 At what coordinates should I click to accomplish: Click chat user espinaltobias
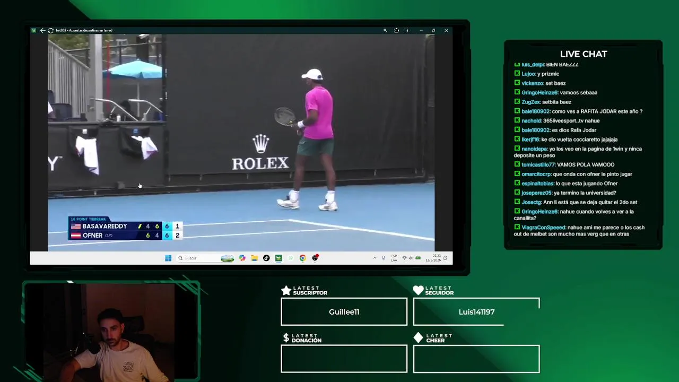tap(537, 184)
